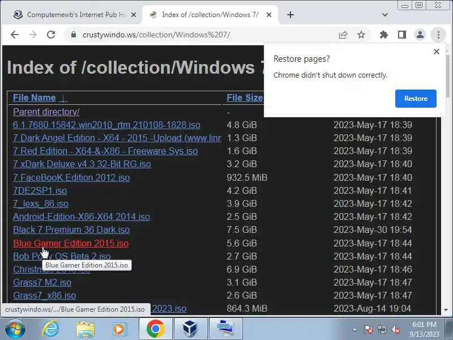This screenshot has height=340, width=453.
Task: Open 6.1.7680.15842.win2010_rtm iso link
Action: 106,125
